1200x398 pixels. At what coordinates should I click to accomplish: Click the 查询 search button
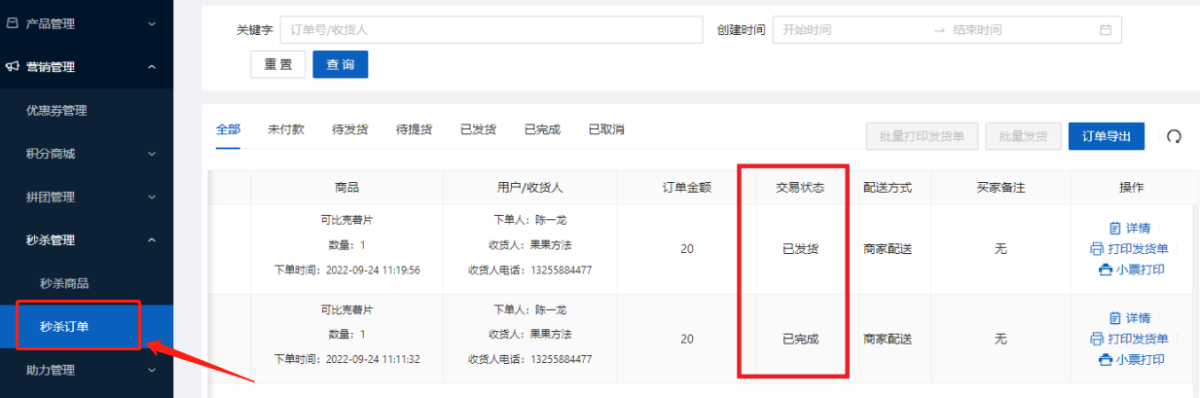coord(340,64)
